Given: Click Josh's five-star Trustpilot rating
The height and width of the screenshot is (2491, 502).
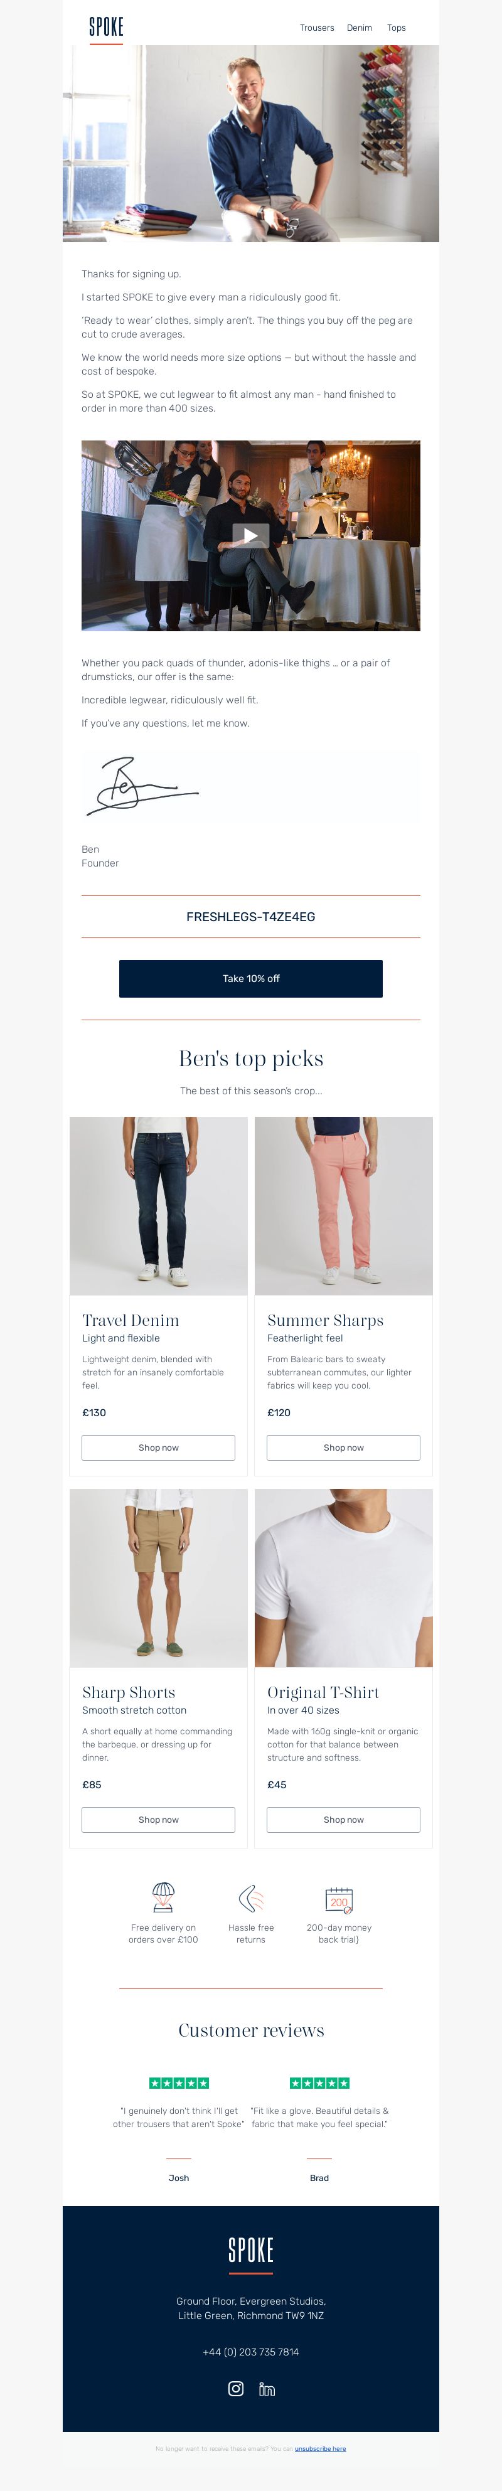Looking at the screenshot, I should tap(179, 2083).
